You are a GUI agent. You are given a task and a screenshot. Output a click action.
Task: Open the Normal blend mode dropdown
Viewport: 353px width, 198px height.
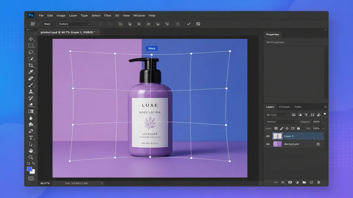281,122
